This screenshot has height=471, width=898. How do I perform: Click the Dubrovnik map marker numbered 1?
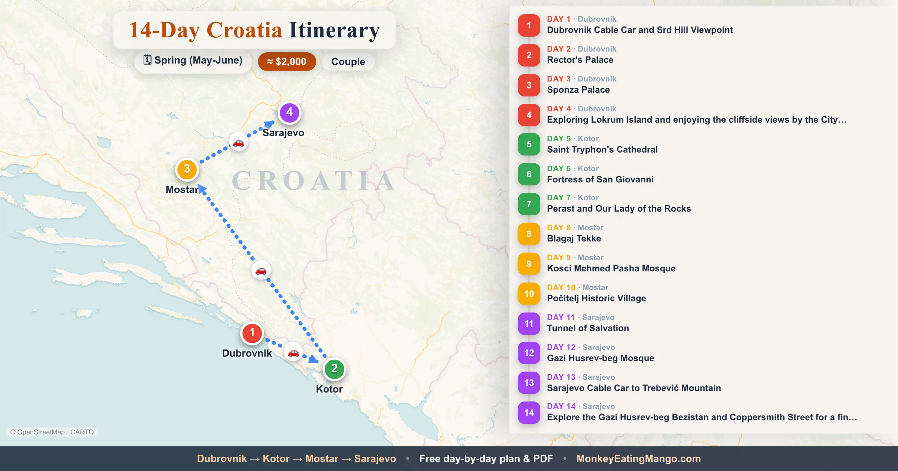point(252,333)
